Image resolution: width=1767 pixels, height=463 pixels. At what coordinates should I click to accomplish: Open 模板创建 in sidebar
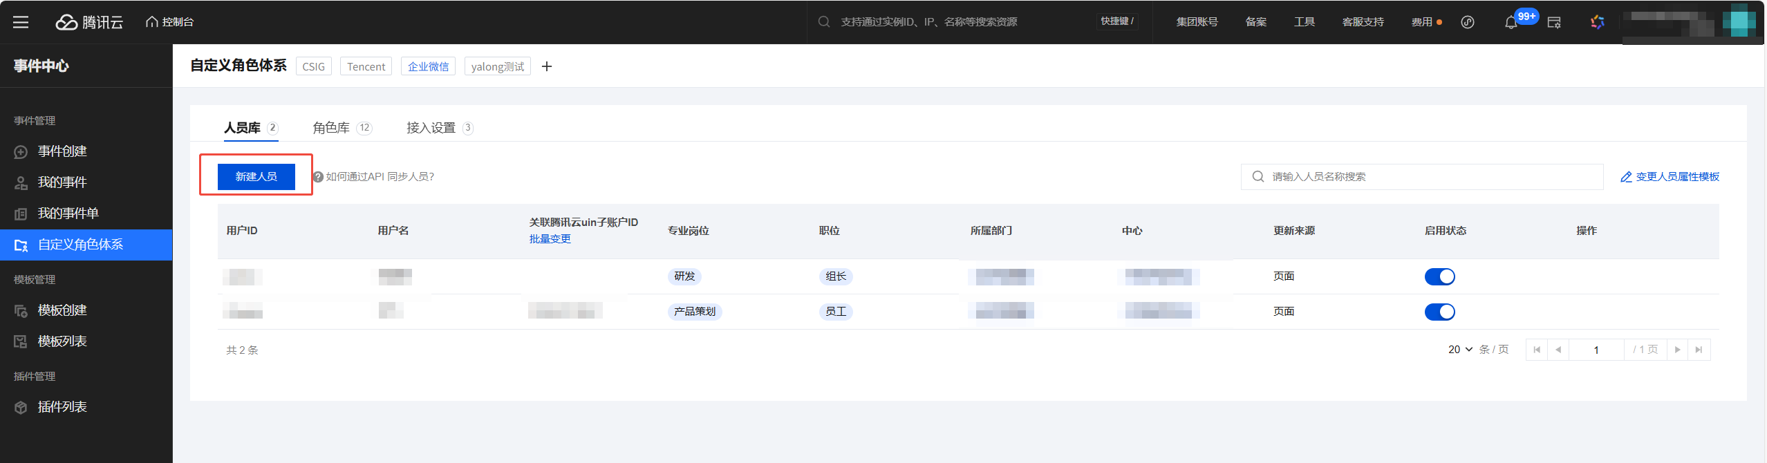86,310
